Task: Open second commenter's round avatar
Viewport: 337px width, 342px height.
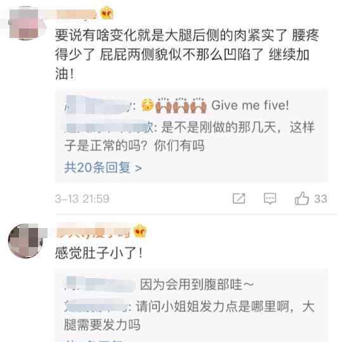Action: pos(25,241)
